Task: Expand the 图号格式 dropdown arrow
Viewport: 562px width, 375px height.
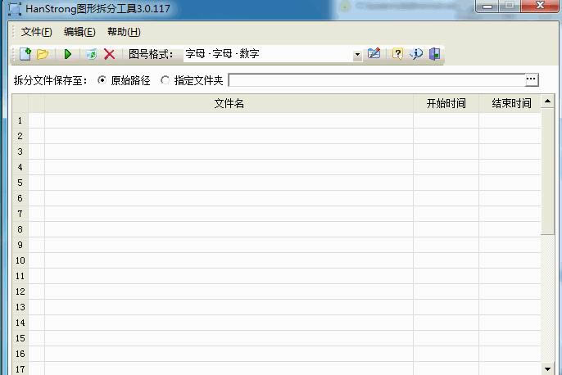Action: [x=357, y=55]
